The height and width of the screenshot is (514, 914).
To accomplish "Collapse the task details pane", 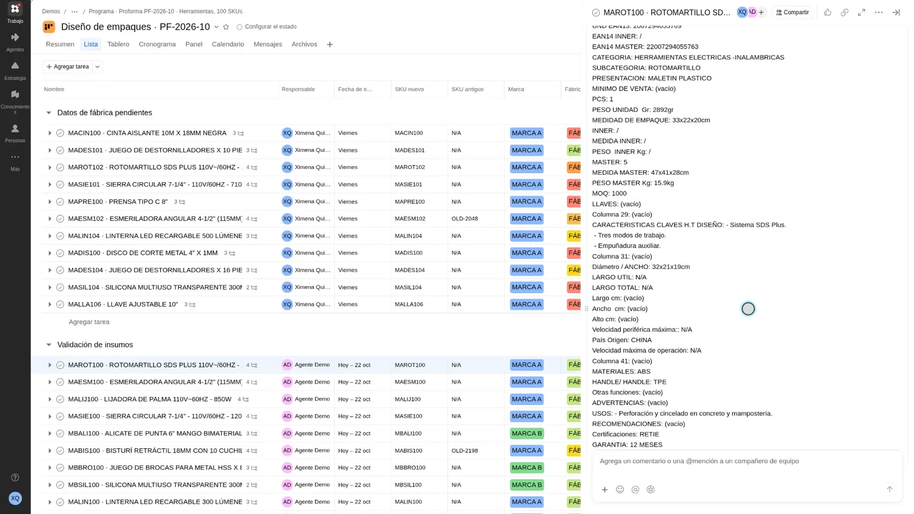I will click(x=896, y=13).
